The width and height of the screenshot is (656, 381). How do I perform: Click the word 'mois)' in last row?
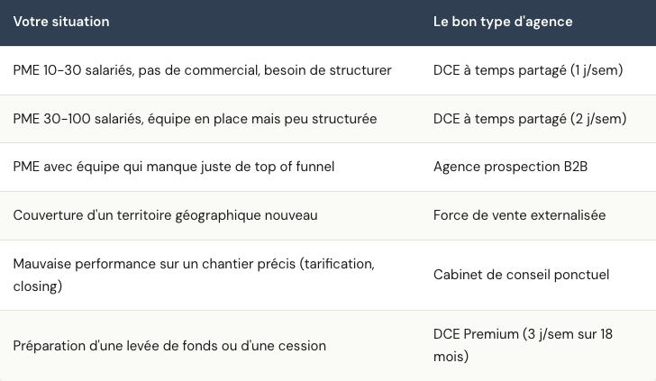coord(451,357)
